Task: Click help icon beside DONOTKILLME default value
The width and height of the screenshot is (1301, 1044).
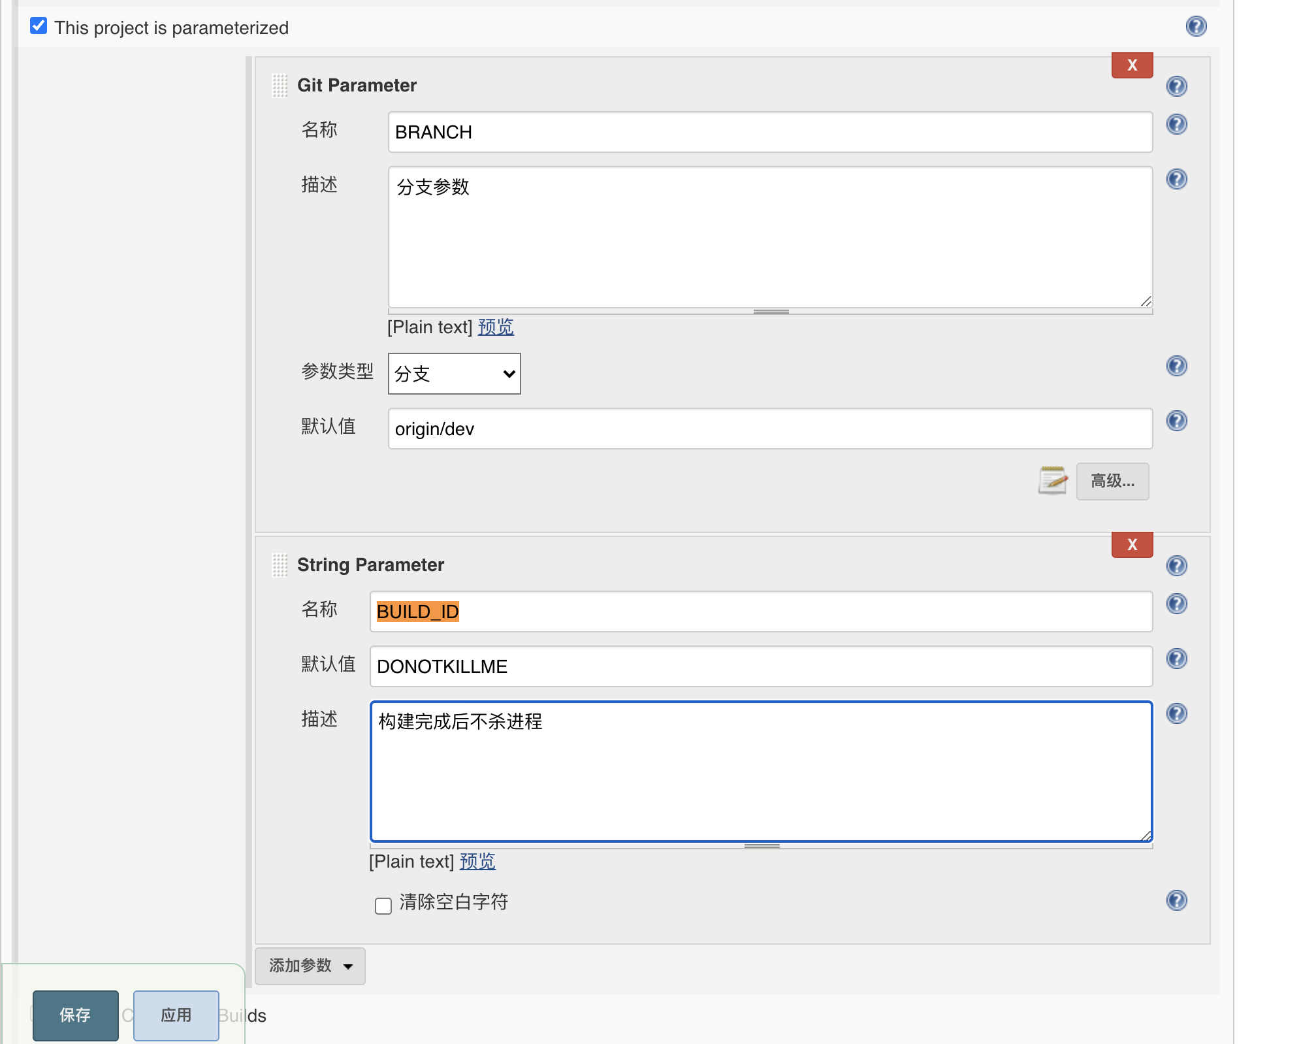Action: tap(1176, 659)
